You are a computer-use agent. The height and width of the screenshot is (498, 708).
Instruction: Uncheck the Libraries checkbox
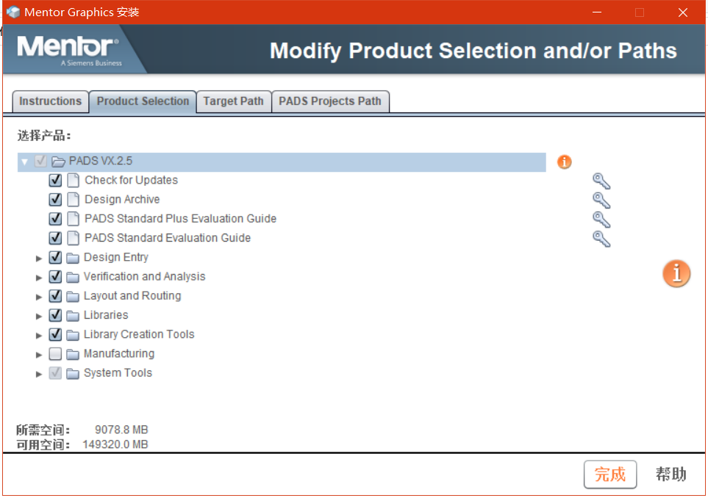(x=55, y=315)
